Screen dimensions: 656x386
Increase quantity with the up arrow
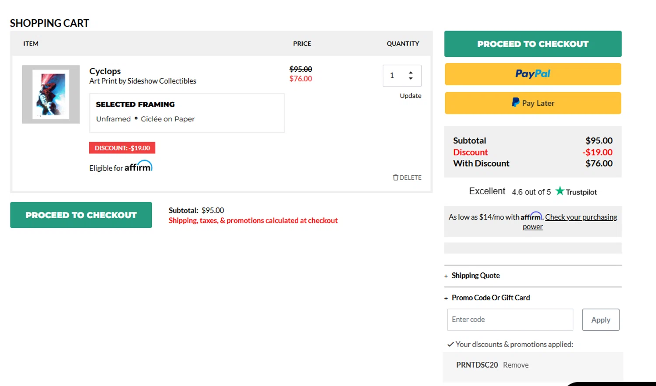pyautogui.click(x=411, y=72)
